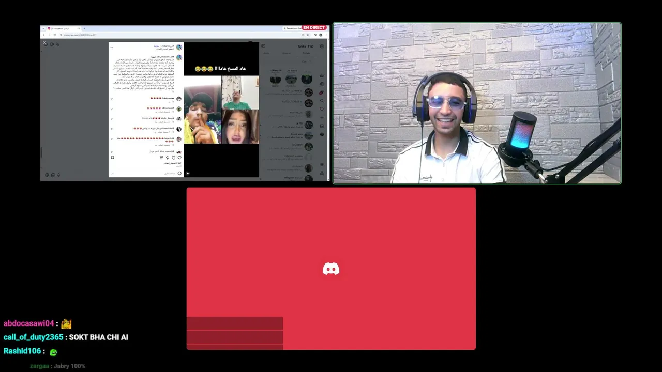Open the More hamburger menu in sidebar
The width and height of the screenshot is (662, 372).
click(x=322, y=165)
